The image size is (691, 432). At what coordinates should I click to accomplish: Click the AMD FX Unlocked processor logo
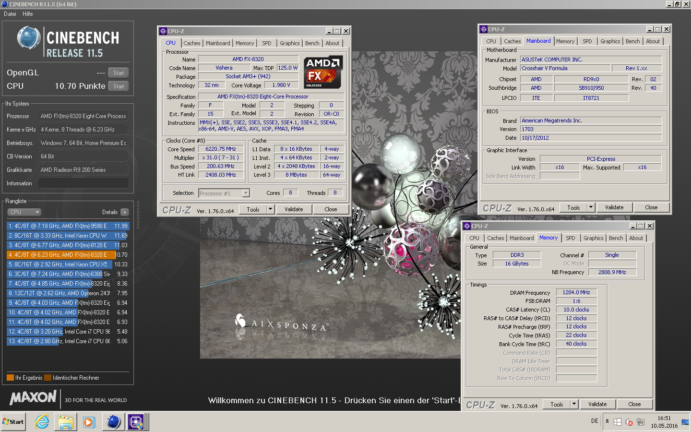pyautogui.click(x=322, y=72)
